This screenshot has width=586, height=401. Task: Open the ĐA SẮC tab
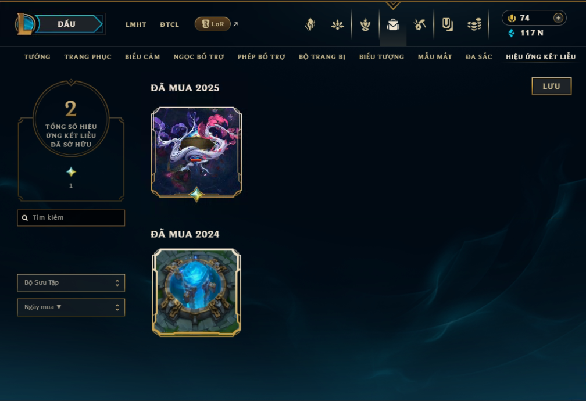[x=479, y=57]
